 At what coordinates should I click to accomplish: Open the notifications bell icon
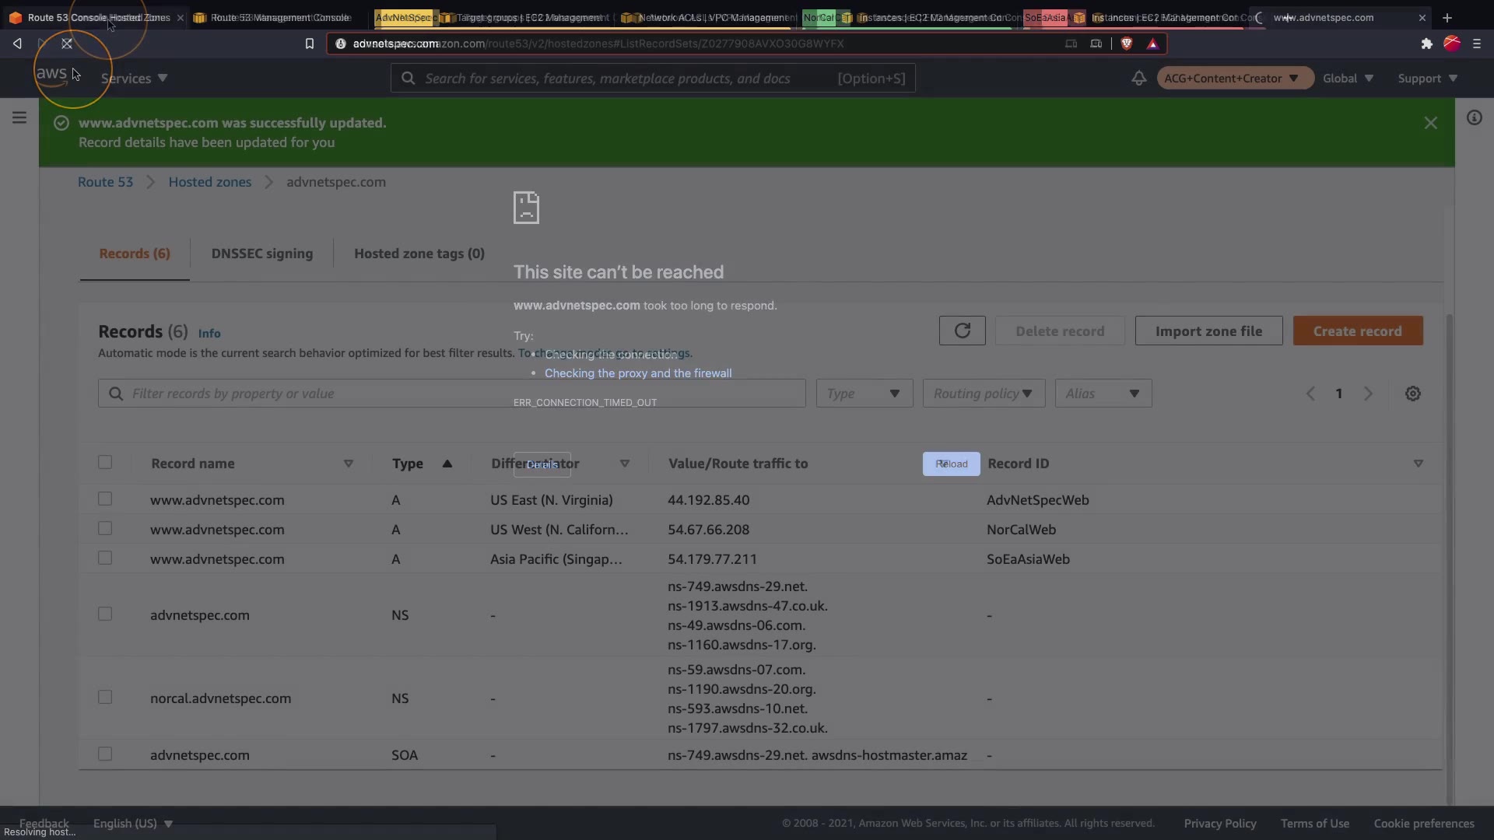1138,79
